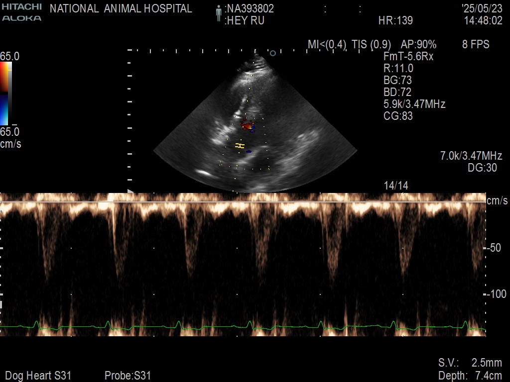The width and height of the screenshot is (510, 382).
Task: Click the CG:83 color gain value
Action: [398, 116]
